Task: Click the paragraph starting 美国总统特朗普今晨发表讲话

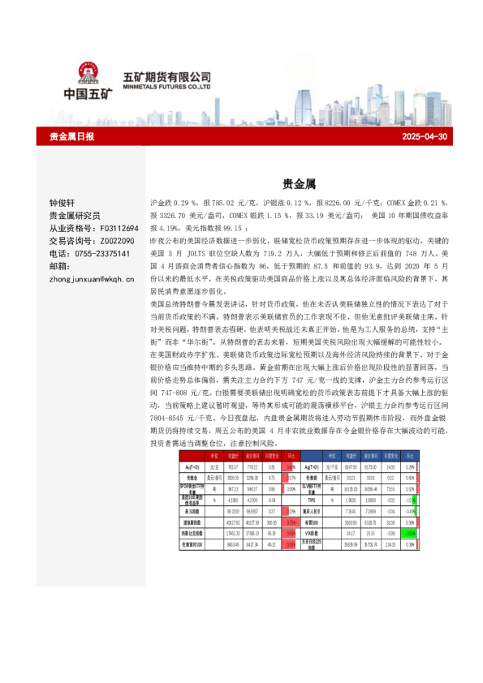Action: click(x=299, y=323)
